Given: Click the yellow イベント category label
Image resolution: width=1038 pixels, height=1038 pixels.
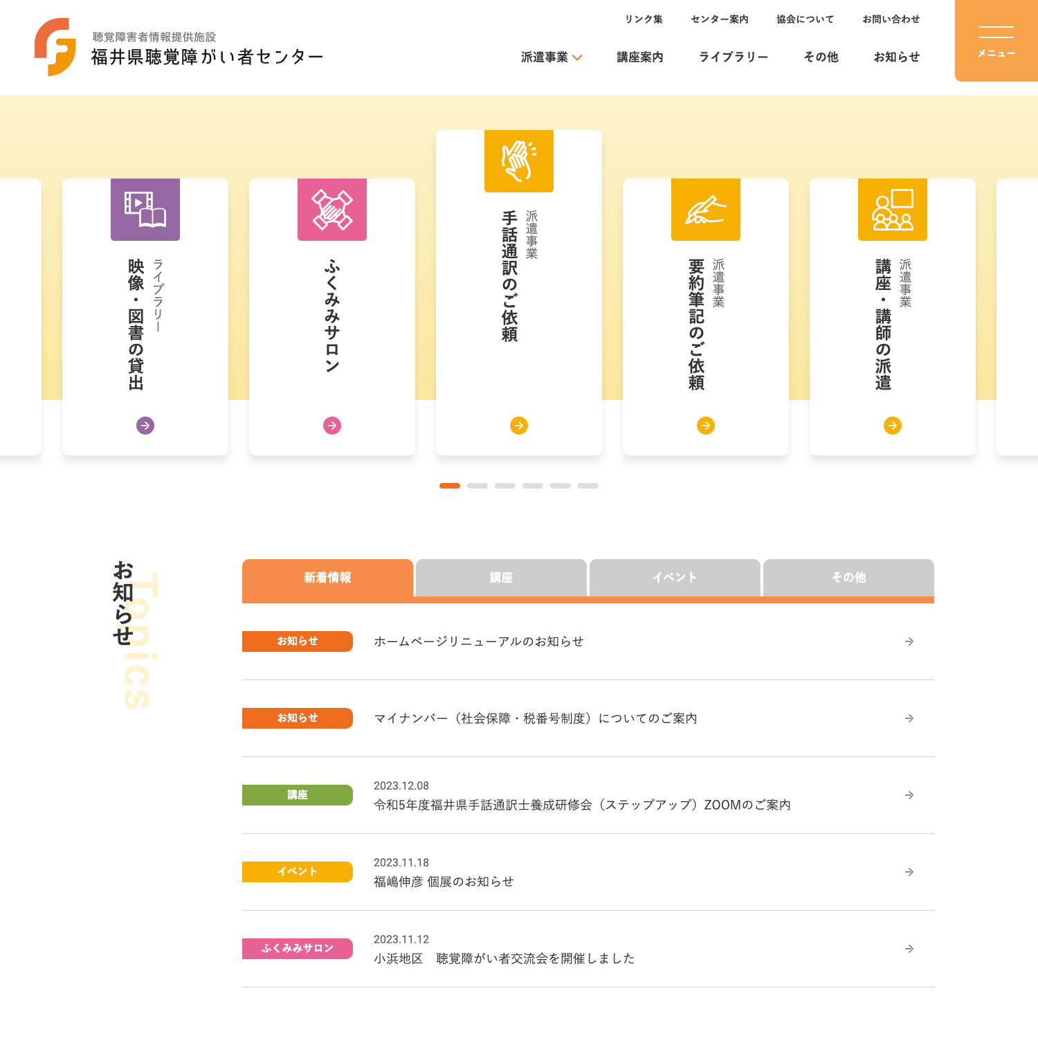Looking at the screenshot, I should (298, 872).
